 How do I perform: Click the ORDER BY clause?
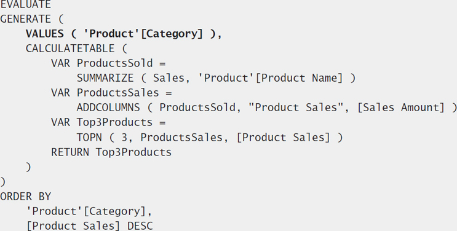[x=25, y=197]
